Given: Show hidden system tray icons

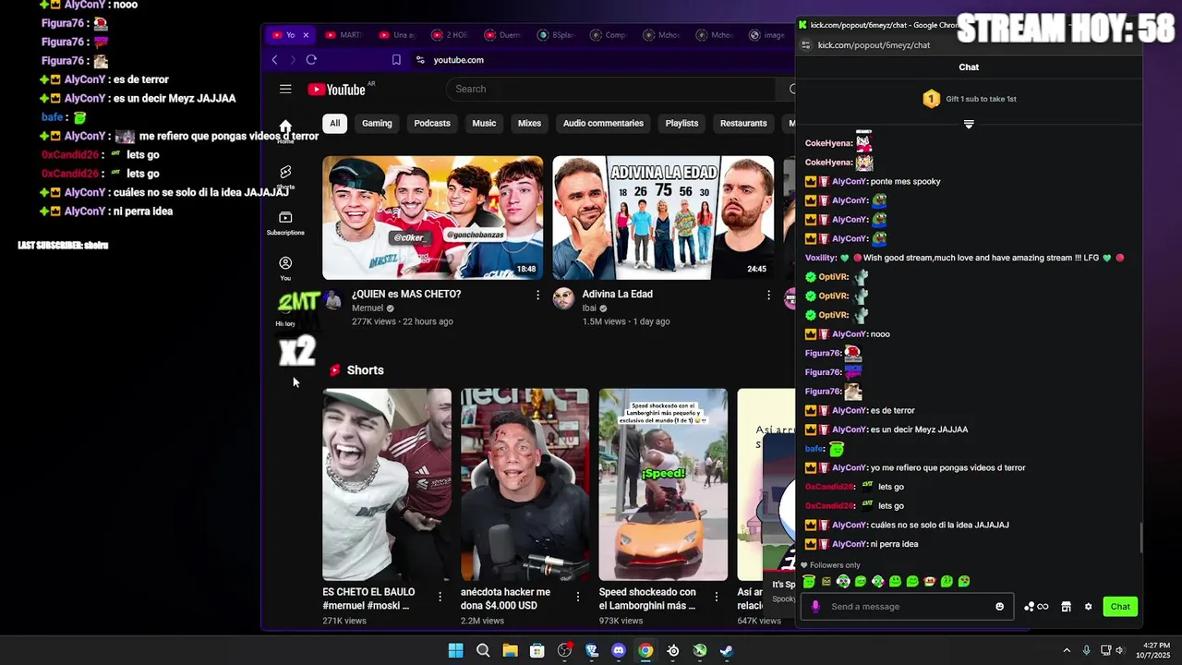Looking at the screenshot, I should 1067,651.
